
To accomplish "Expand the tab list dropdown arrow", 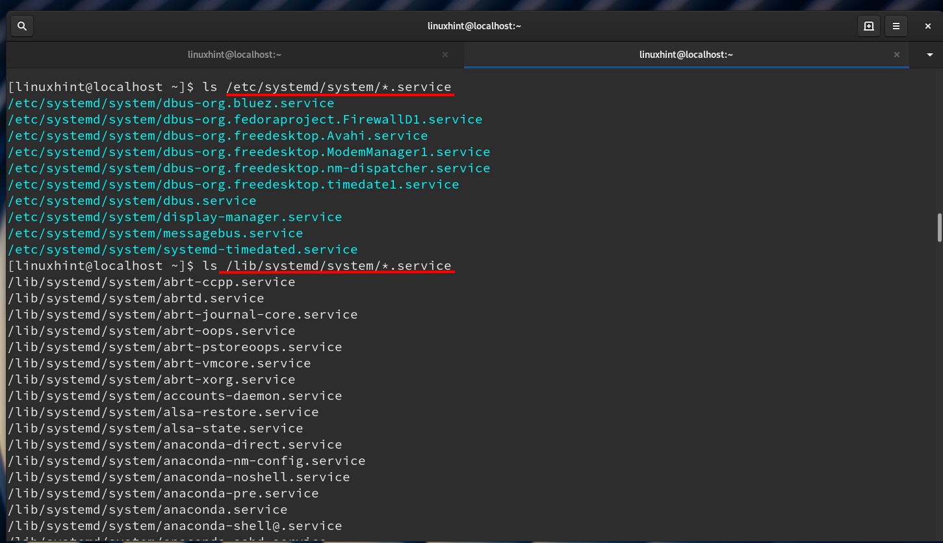I will [930, 55].
